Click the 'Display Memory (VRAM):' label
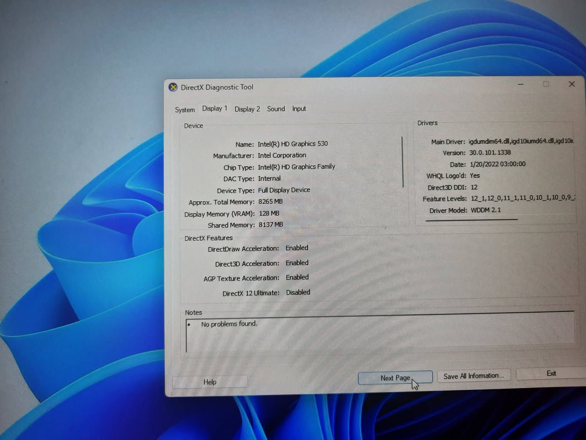The height and width of the screenshot is (440, 586). (219, 214)
